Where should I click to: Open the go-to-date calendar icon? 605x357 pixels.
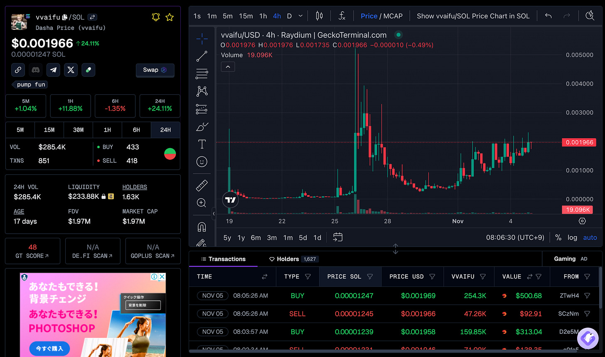coord(338,237)
